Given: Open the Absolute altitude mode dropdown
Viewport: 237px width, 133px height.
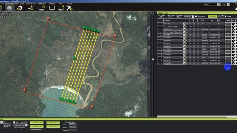Looking at the screenshot, I should (x=193, y=17).
